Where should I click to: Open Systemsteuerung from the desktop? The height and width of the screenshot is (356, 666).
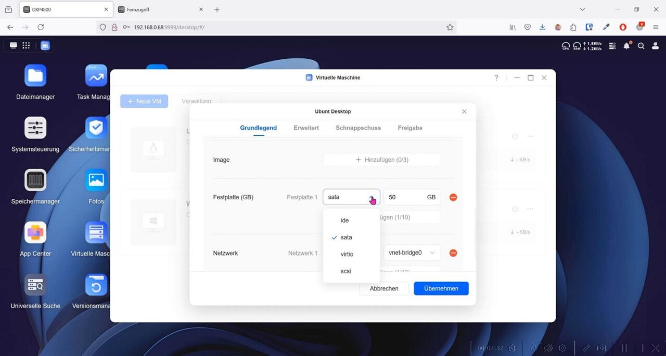point(35,128)
